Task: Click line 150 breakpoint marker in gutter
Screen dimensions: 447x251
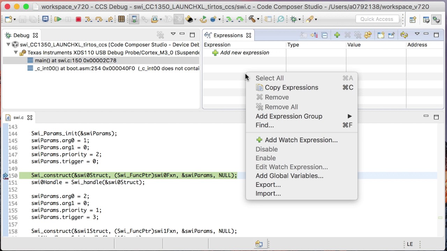Action: pyautogui.click(x=5, y=176)
